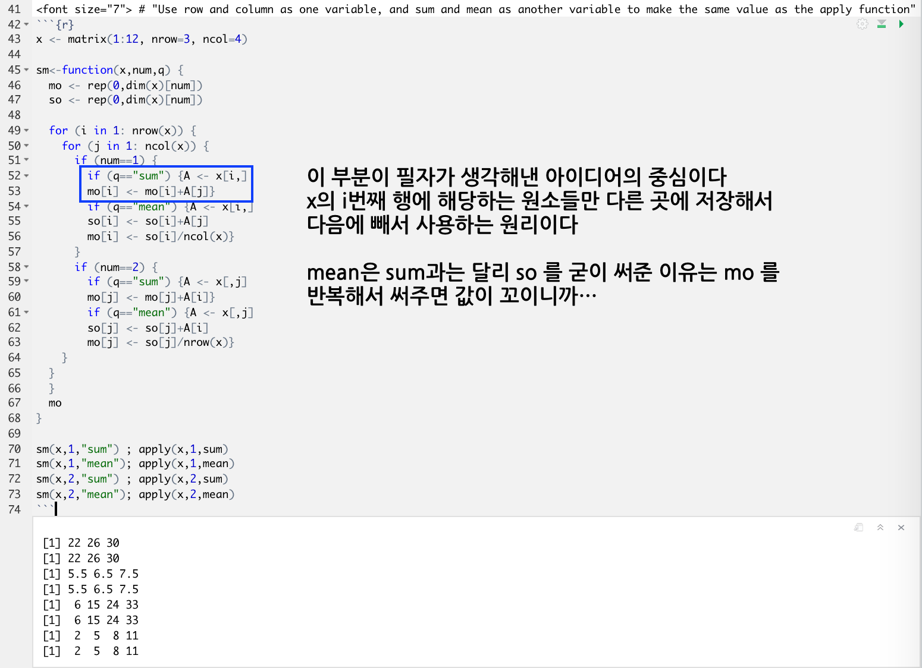
Task: Fold the block at line 61
Action: [26, 313]
